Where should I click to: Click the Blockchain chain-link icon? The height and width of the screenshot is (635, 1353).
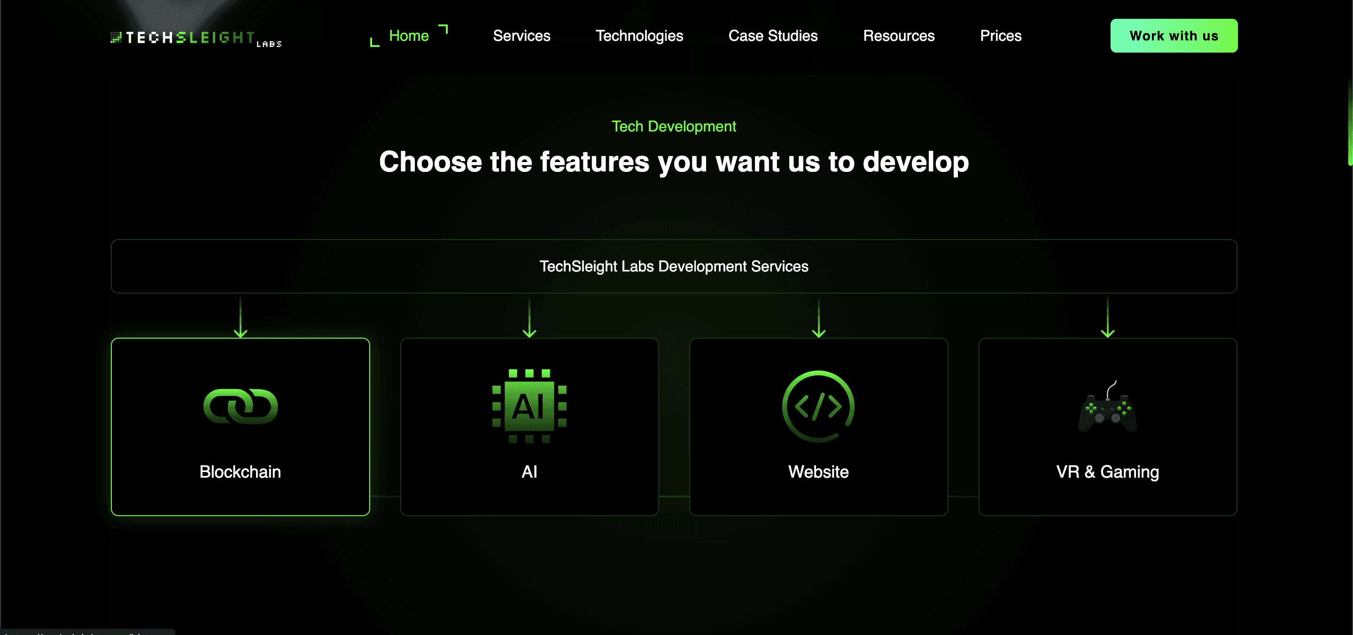click(x=240, y=406)
